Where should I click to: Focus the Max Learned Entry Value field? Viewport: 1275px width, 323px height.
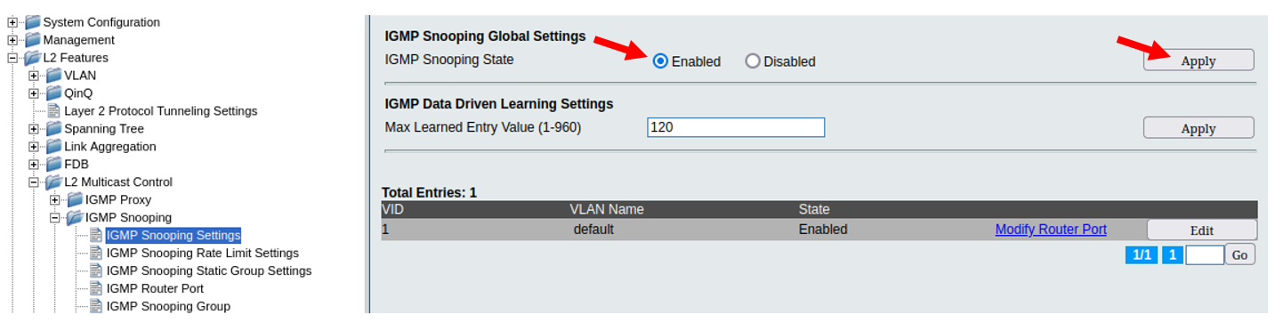(x=736, y=127)
